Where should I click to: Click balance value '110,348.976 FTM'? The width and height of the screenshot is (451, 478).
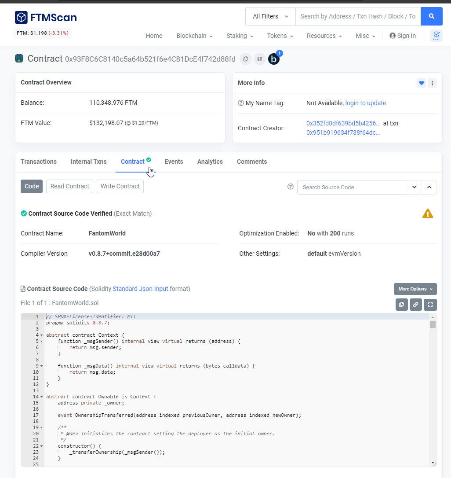(x=113, y=103)
